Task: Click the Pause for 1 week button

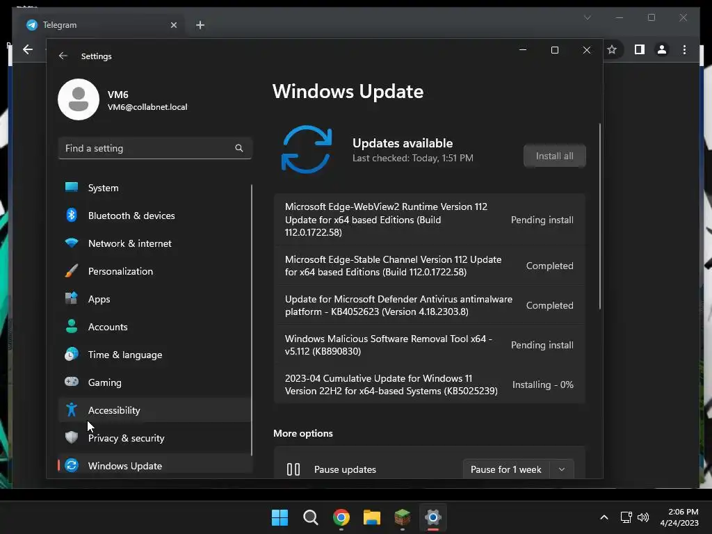Action: pos(506,469)
